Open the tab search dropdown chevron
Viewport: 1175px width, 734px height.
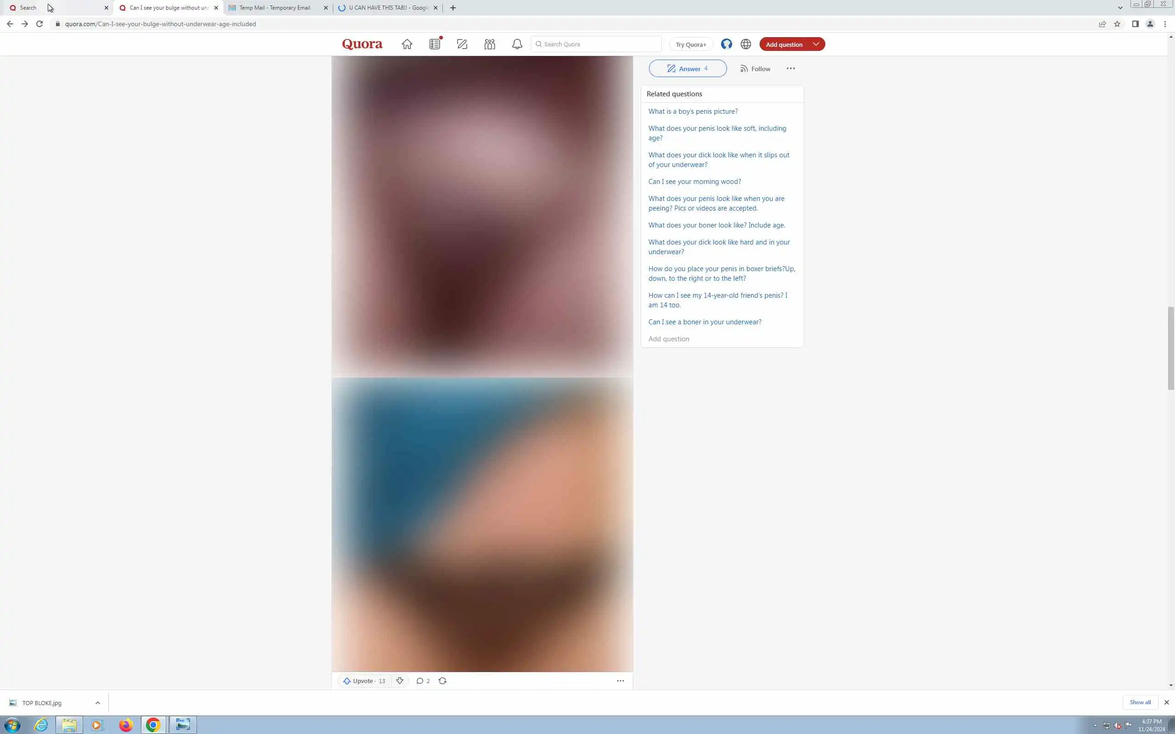pos(1120,8)
